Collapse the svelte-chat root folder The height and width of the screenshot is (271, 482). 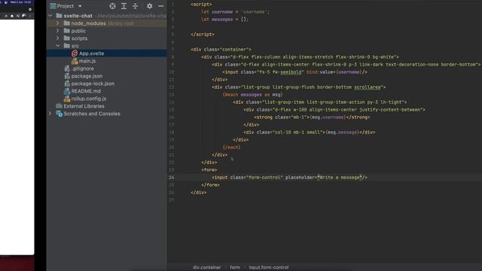(50, 15)
